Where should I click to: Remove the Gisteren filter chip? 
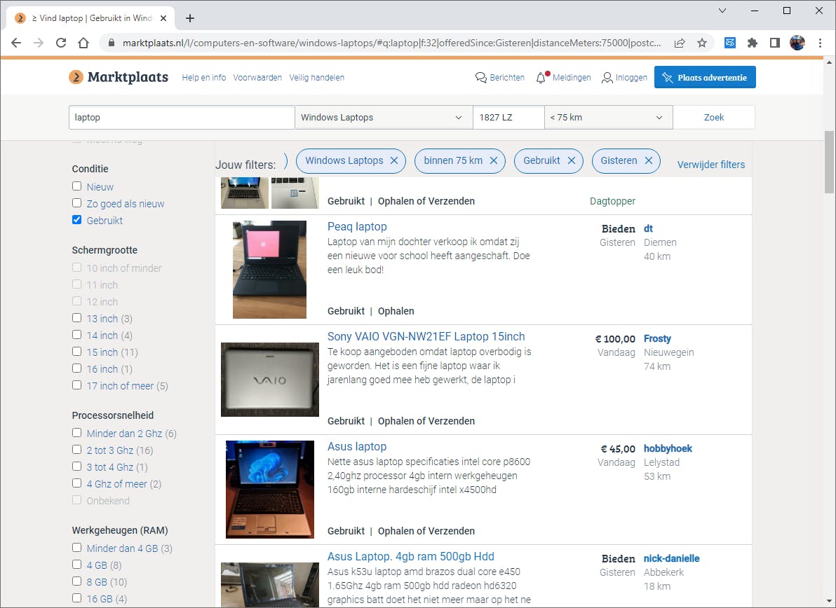point(649,161)
